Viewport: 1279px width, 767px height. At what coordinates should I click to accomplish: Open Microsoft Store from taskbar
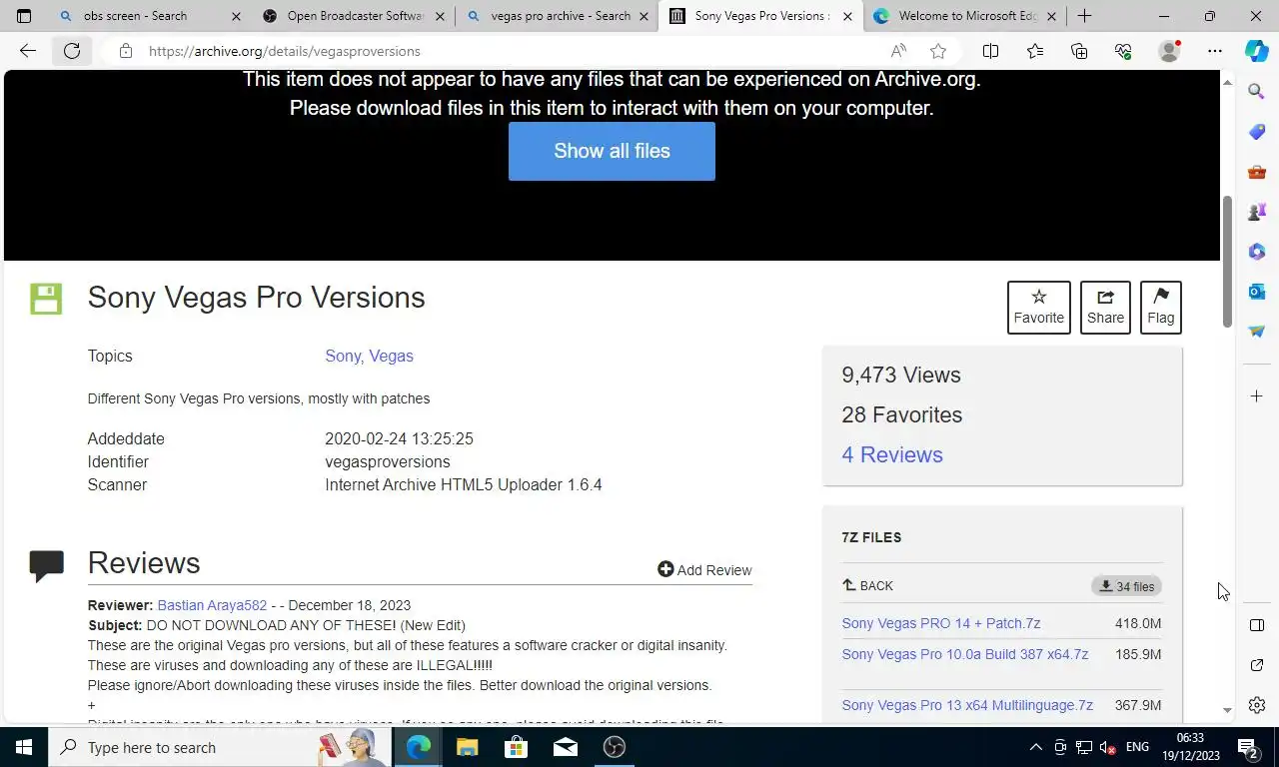pos(516,747)
